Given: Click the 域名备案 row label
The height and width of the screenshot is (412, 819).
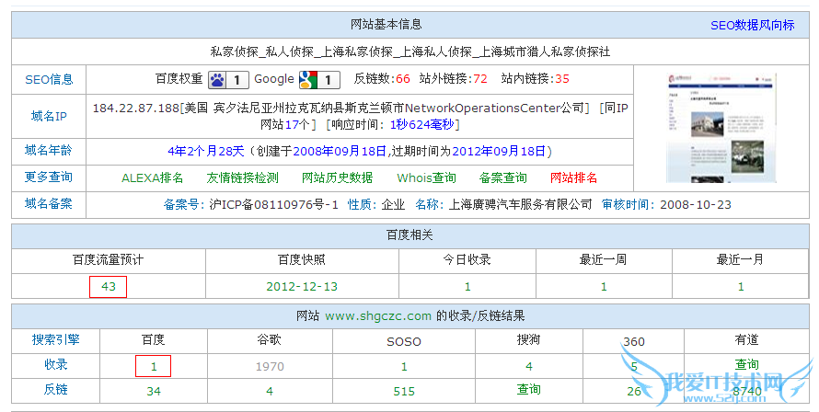Looking at the screenshot, I should tap(49, 204).
